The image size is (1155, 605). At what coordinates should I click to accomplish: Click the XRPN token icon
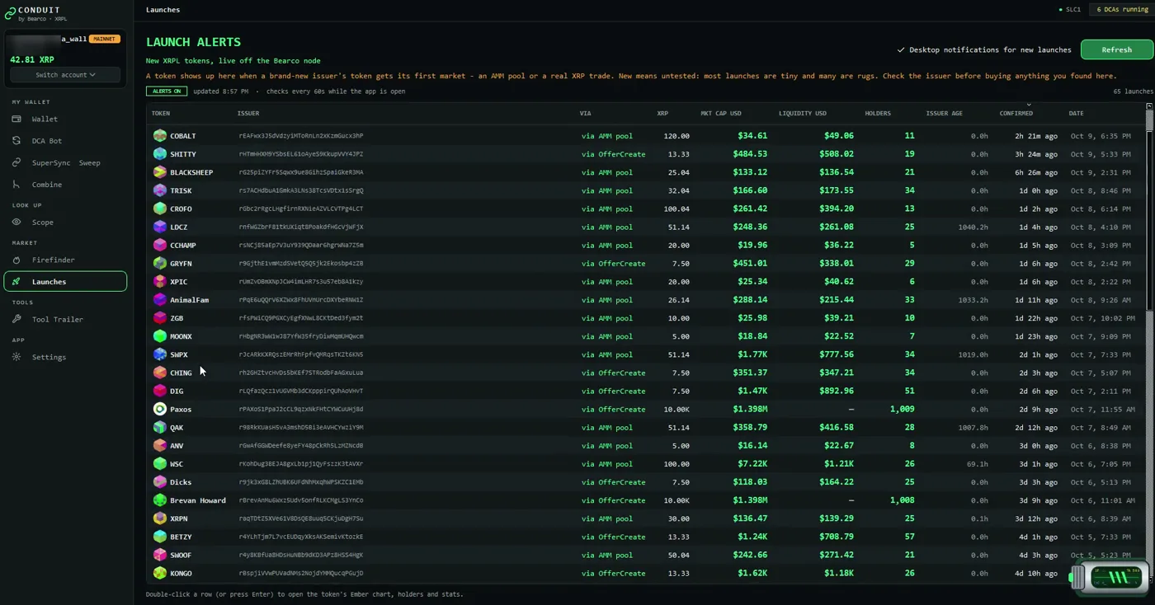160,518
